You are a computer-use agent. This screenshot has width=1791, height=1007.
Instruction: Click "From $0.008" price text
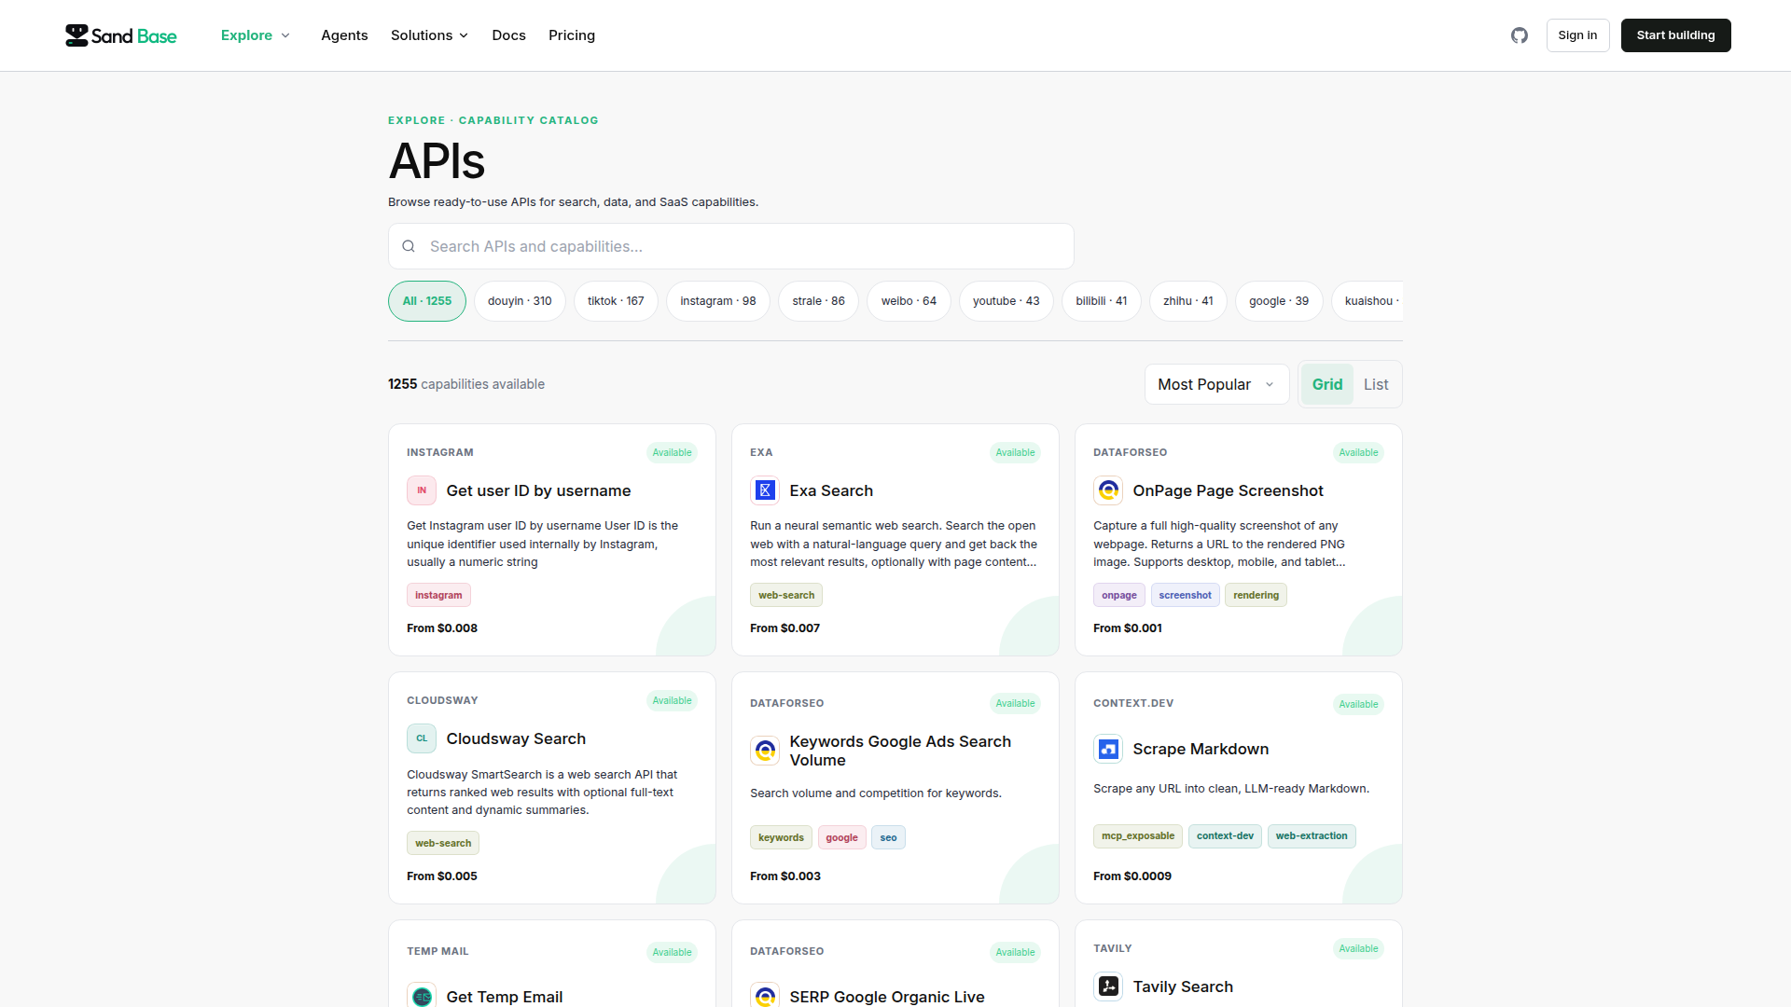click(442, 628)
